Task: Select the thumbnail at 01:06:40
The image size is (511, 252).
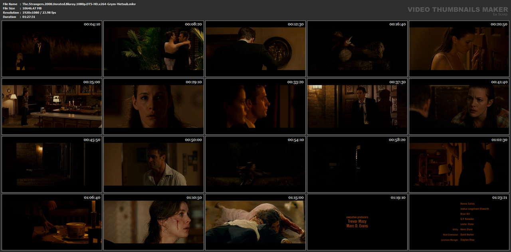Action: pyautogui.click(x=52, y=222)
